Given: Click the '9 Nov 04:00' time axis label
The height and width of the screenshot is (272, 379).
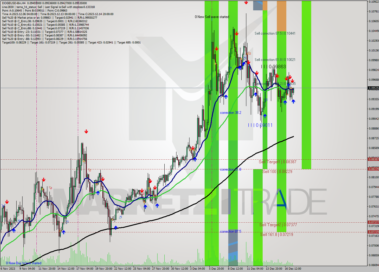Looking at the screenshot, I should pos(27,269).
